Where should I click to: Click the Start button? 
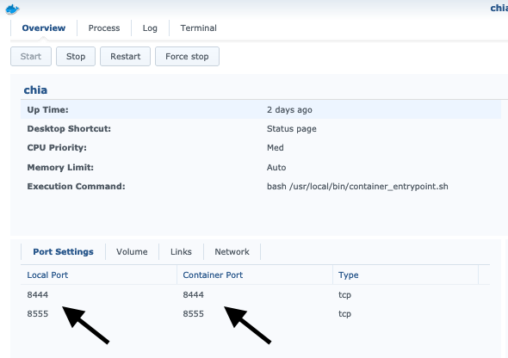pyautogui.click(x=31, y=56)
